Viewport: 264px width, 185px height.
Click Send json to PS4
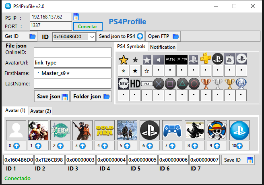tap(120, 36)
